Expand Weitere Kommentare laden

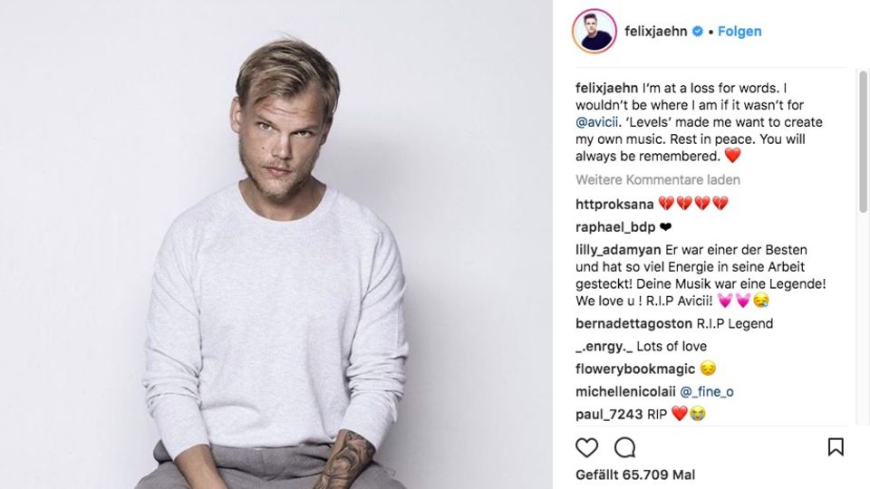pos(657,180)
